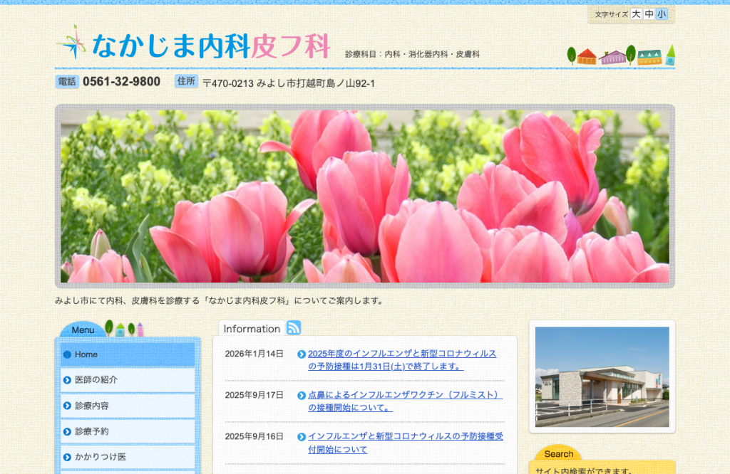Click the pink tulip banner image
Image resolution: width=730 pixels, height=474 pixels.
coord(365,196)
